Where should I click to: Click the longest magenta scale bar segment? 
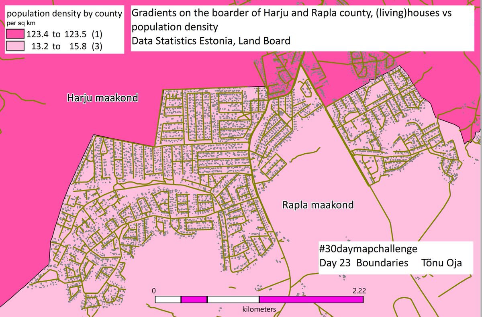(x=311, y=299)
